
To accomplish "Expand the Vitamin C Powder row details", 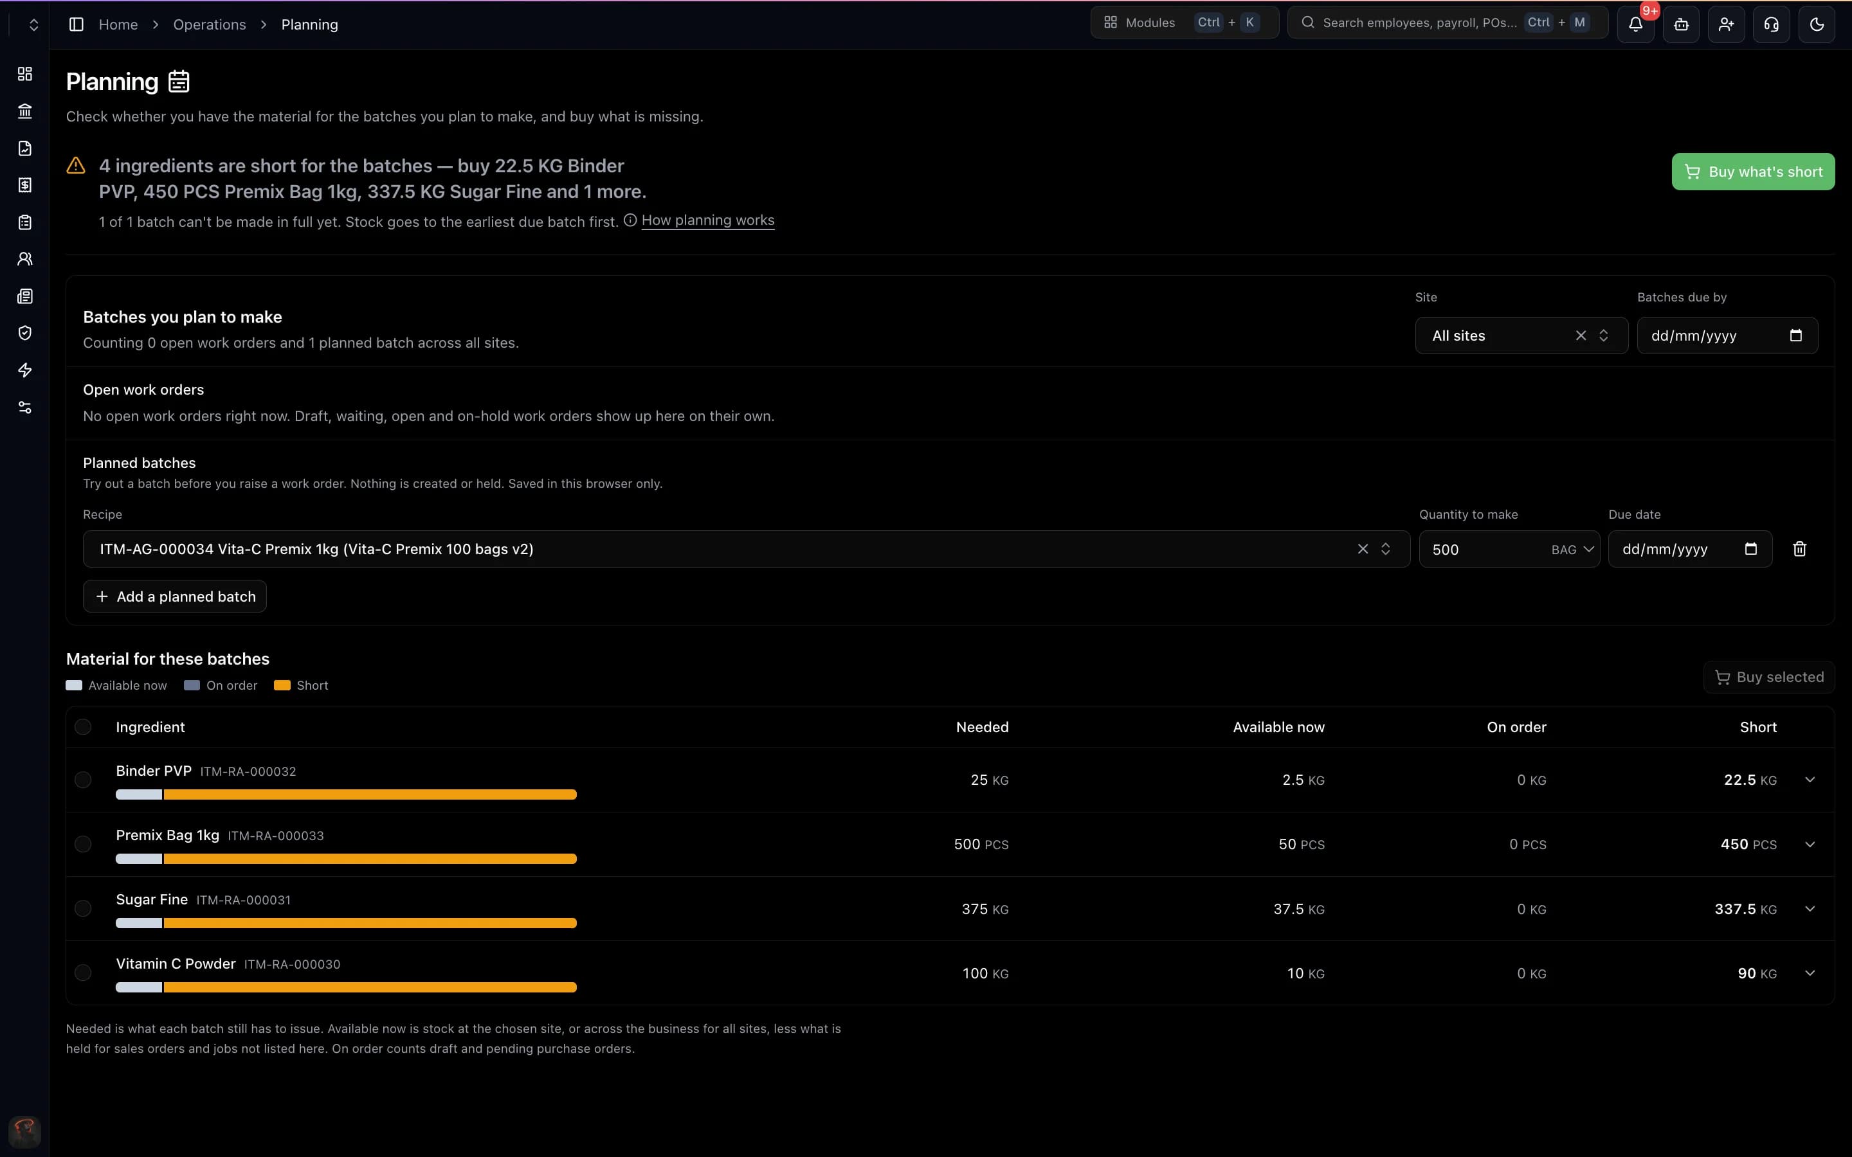I will point(1809,973).
